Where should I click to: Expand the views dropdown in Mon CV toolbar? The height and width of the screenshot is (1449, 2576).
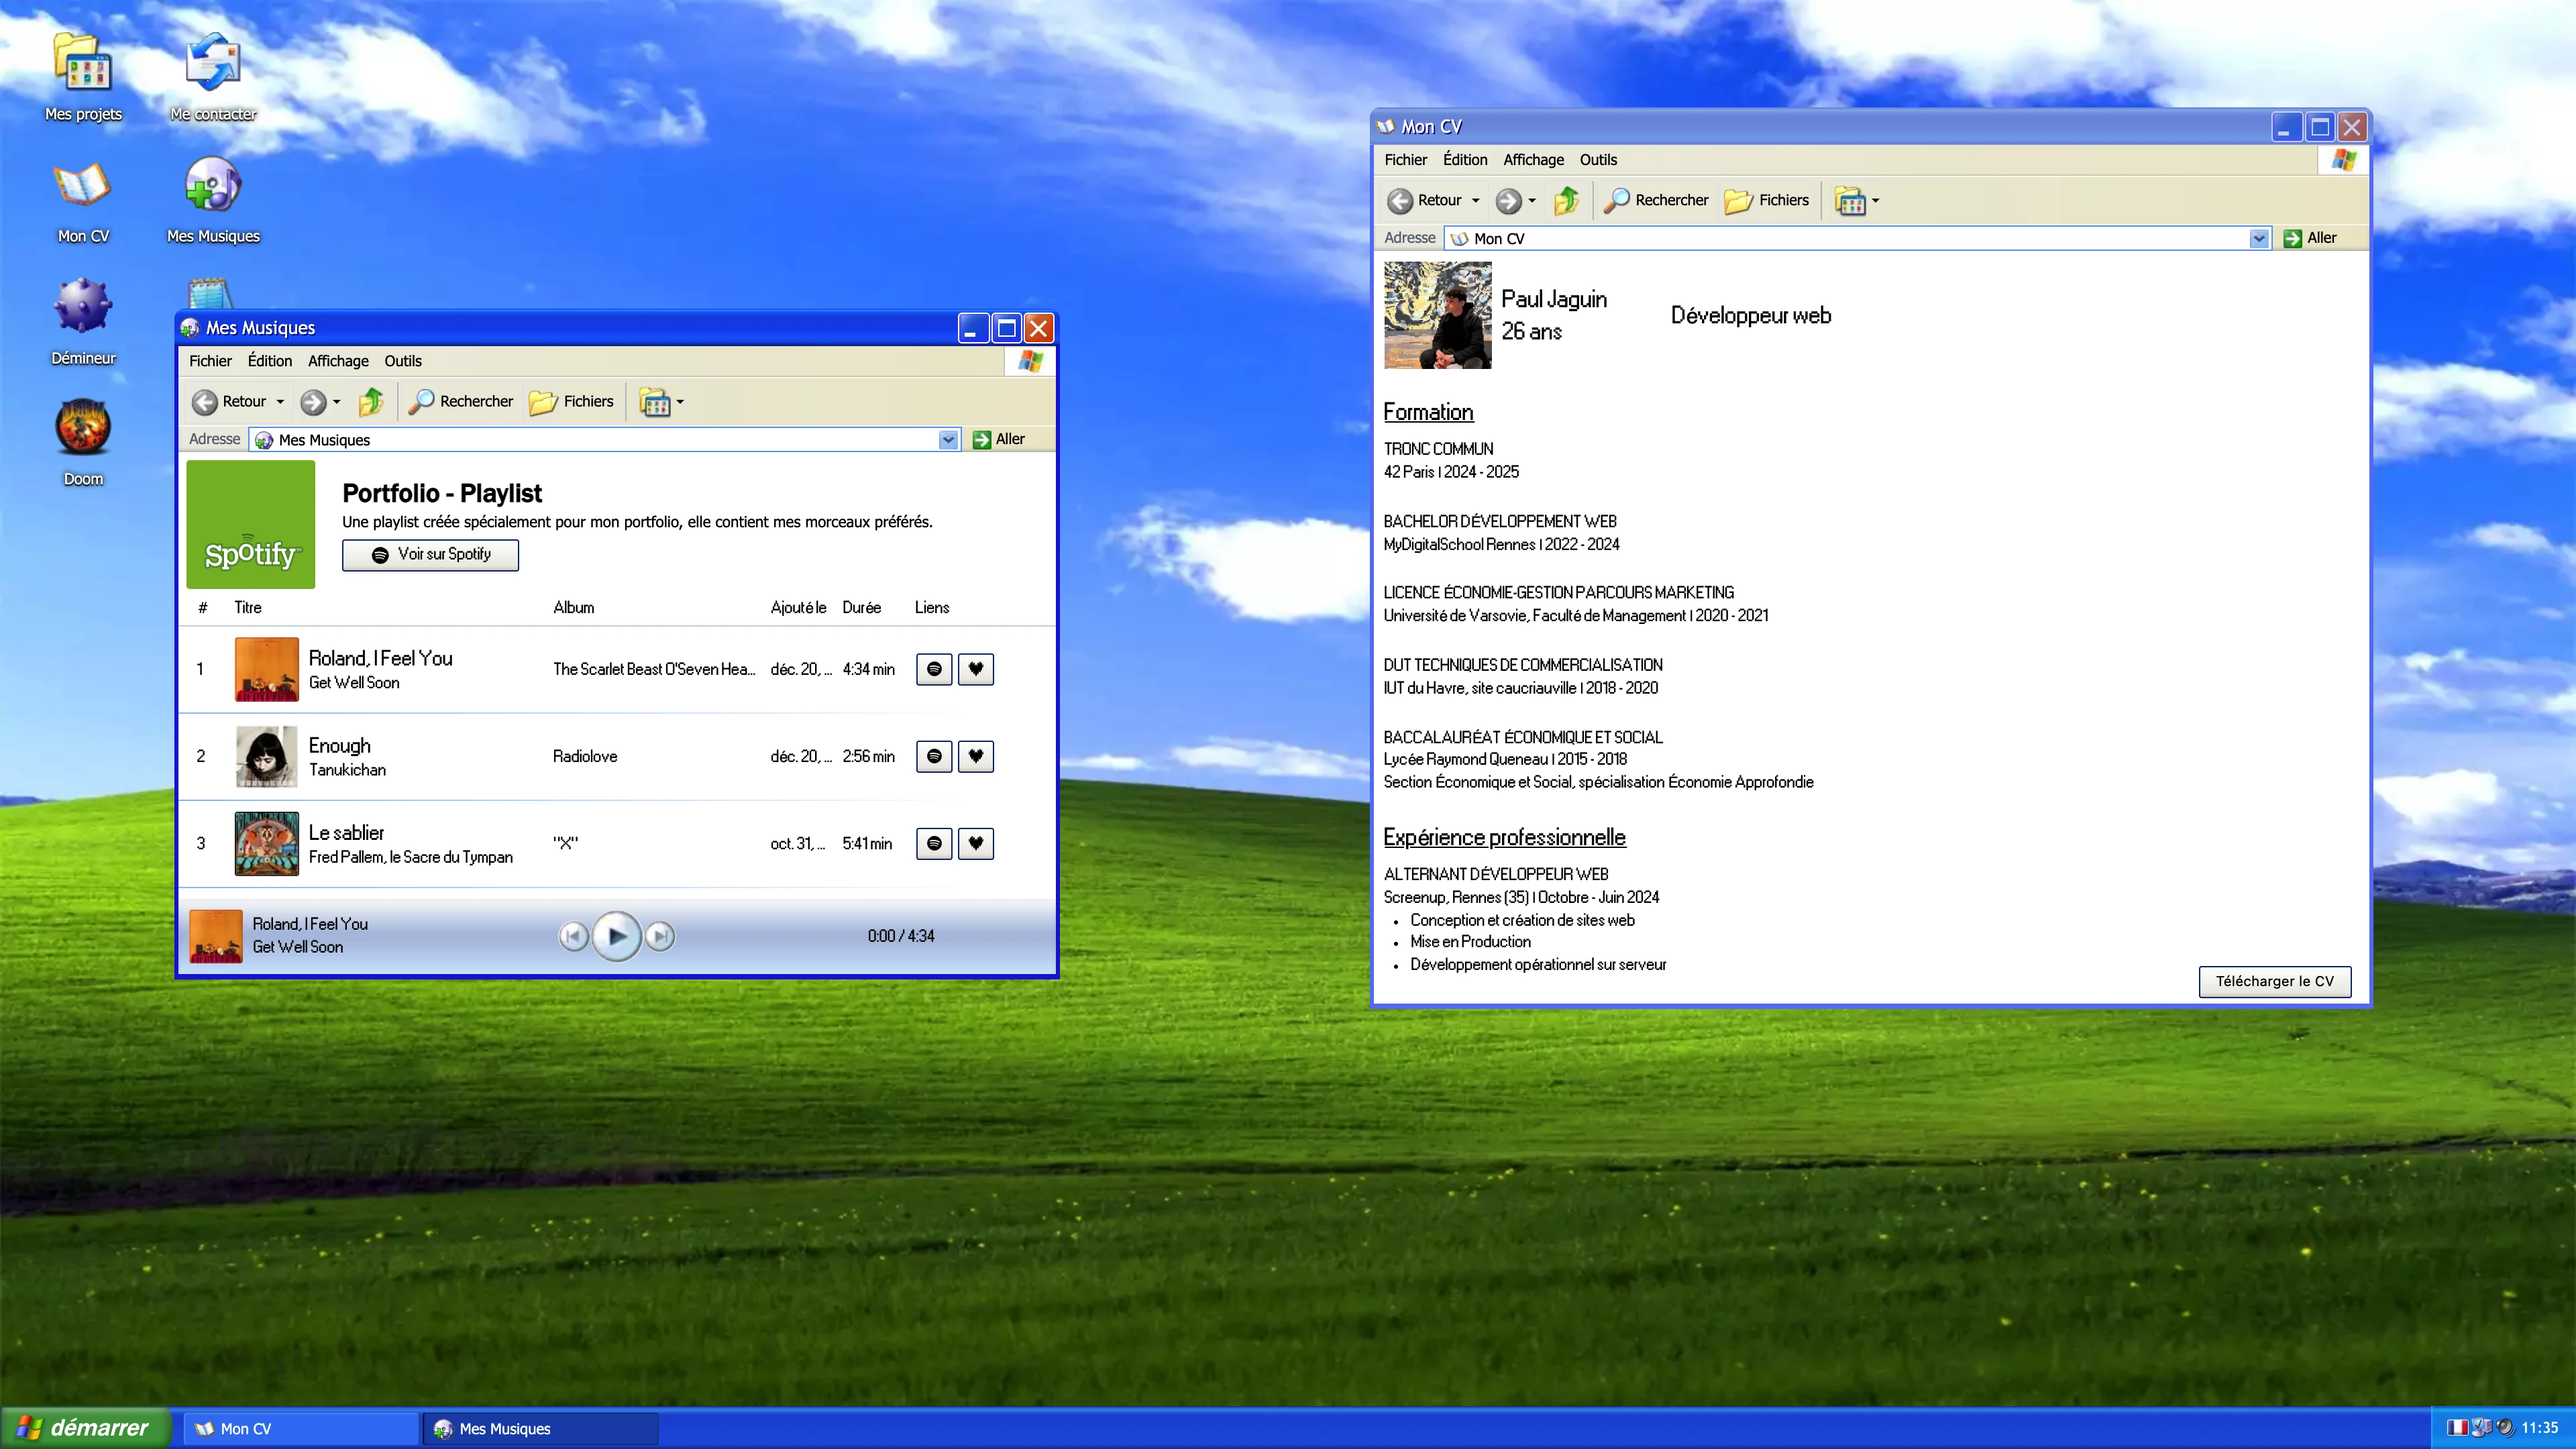tap(1875, 200)
